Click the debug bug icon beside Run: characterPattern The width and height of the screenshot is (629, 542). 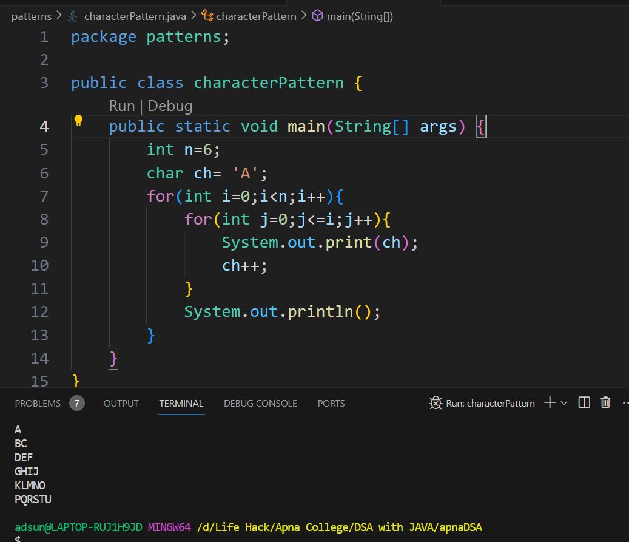pos(436,402)
